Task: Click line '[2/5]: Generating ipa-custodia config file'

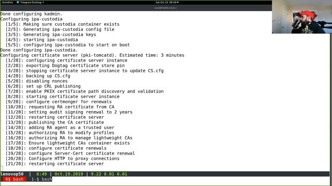Action: click(60, 29)
